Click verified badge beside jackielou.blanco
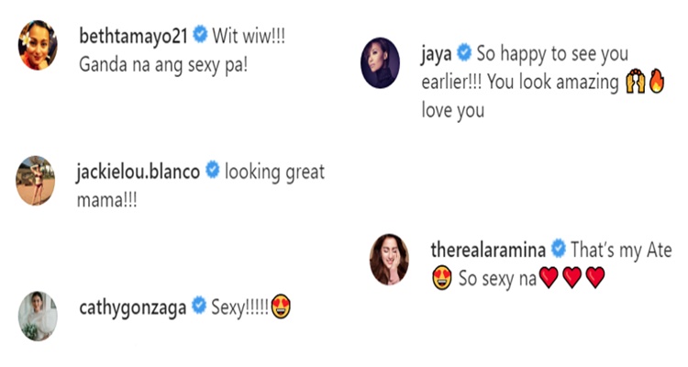The width and height of the screenshot is (688, 367). (x=213, y=170)
